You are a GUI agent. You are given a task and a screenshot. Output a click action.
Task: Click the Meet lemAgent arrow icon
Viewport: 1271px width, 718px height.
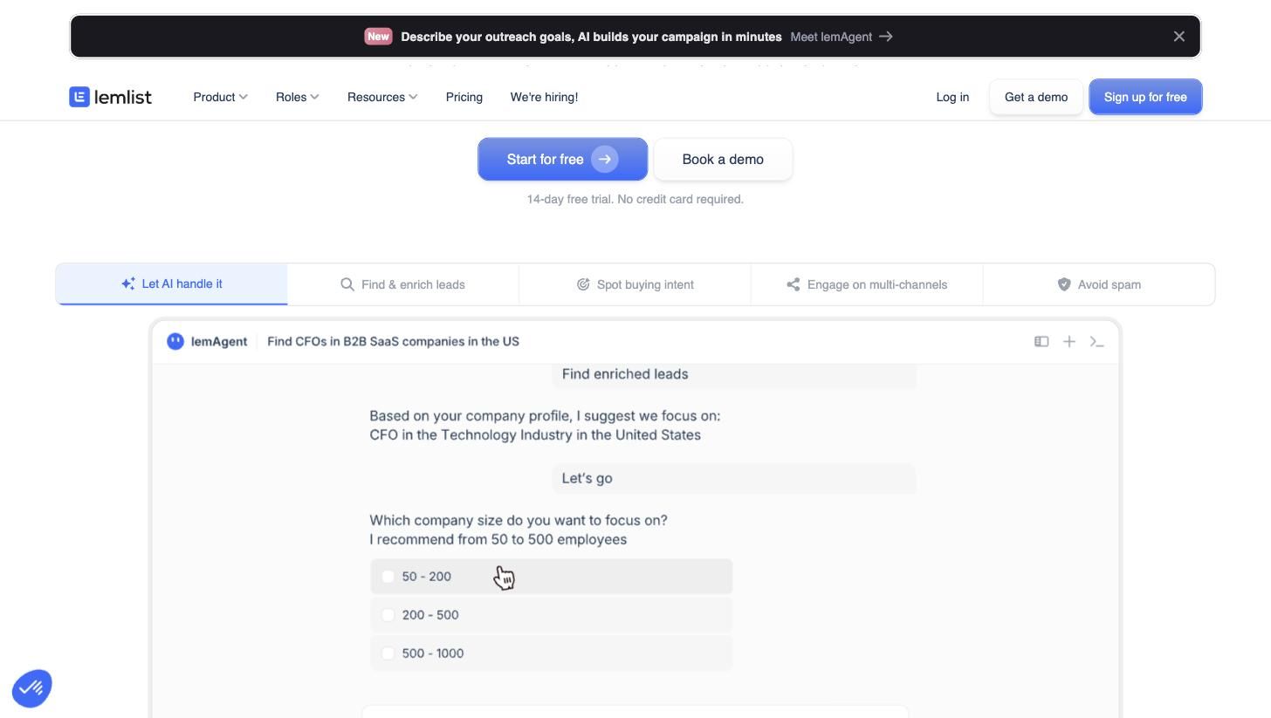tap(886, 37)
